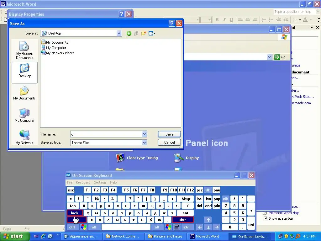
Task: Create new folder icon in Save As
Action: pyautogui.click(x=144, y=33)
